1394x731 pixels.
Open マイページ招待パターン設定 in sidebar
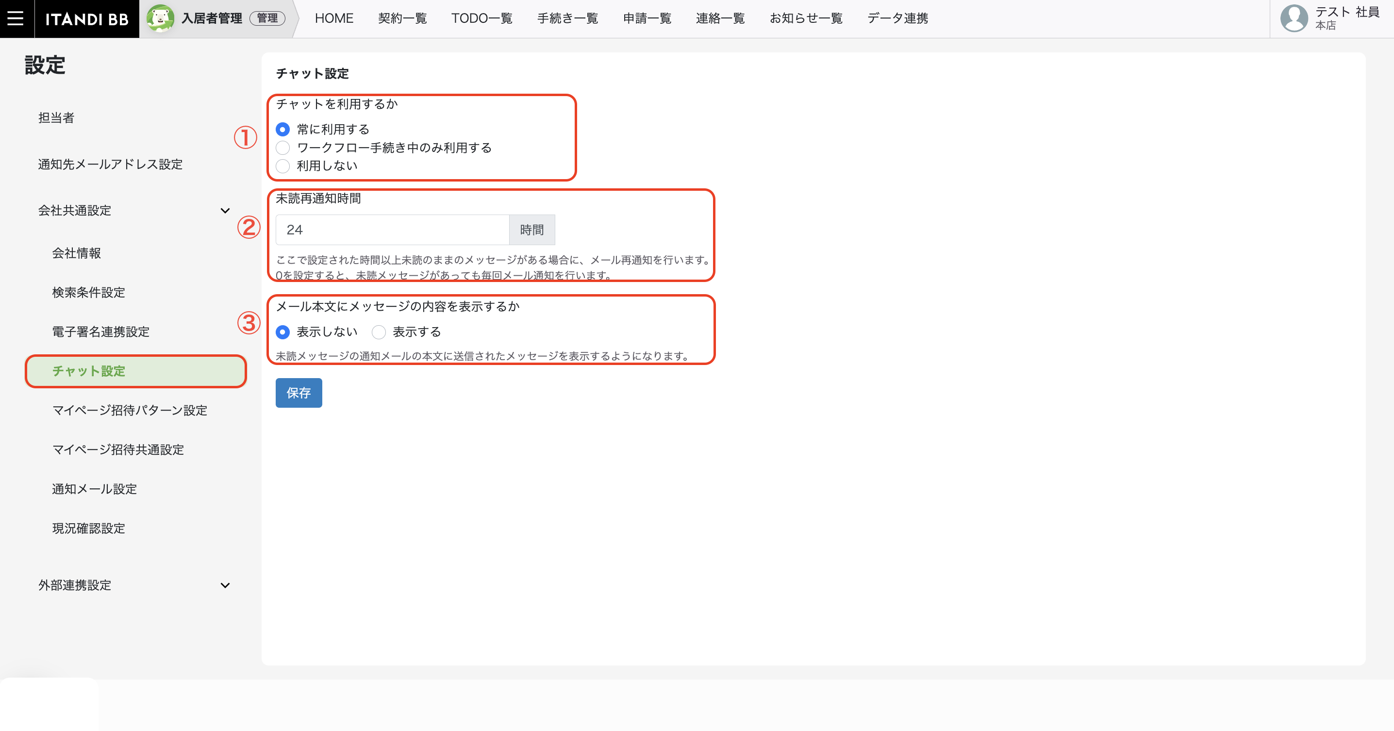(x=130, y=410)
